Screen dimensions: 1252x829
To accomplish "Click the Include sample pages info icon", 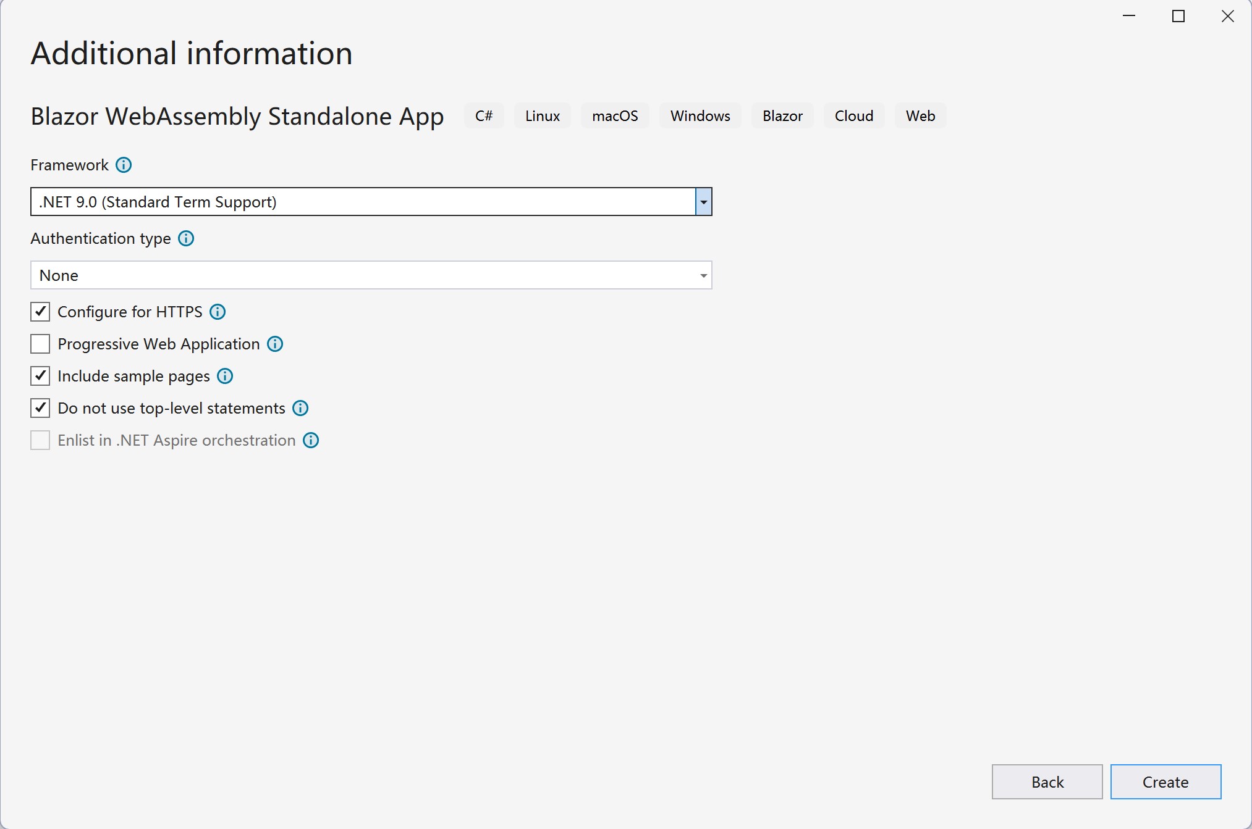I will click(x=225, y=376).
